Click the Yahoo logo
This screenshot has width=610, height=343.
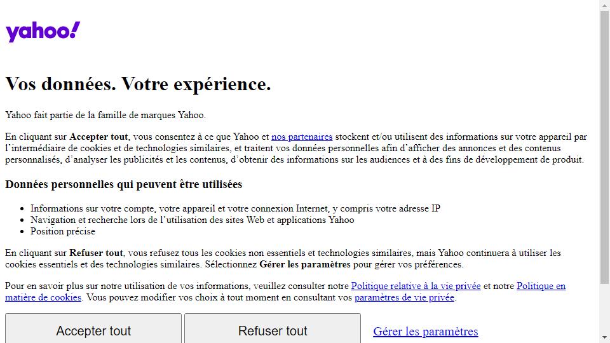tap(43, 32)
